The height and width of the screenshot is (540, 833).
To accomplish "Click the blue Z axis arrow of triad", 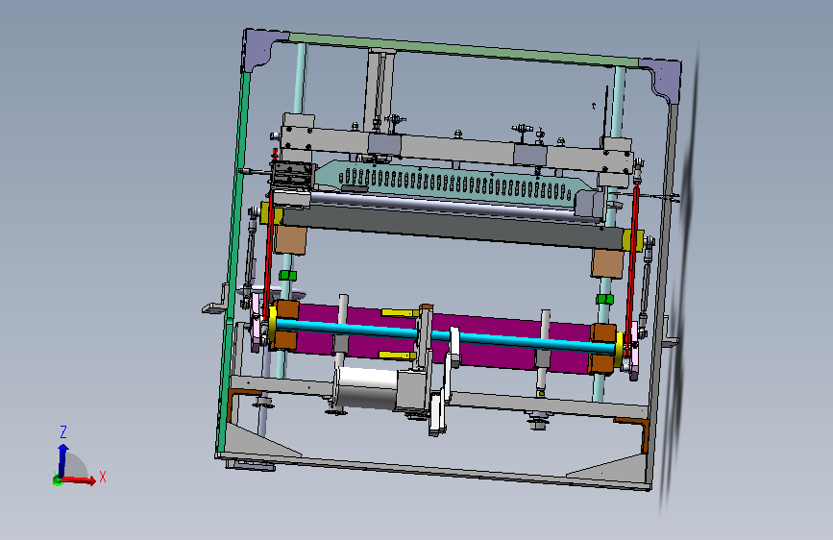I will tap(62, 460).
